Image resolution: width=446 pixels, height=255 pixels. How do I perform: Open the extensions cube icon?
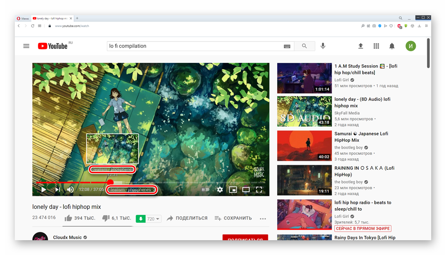click(x=412, y=26)
